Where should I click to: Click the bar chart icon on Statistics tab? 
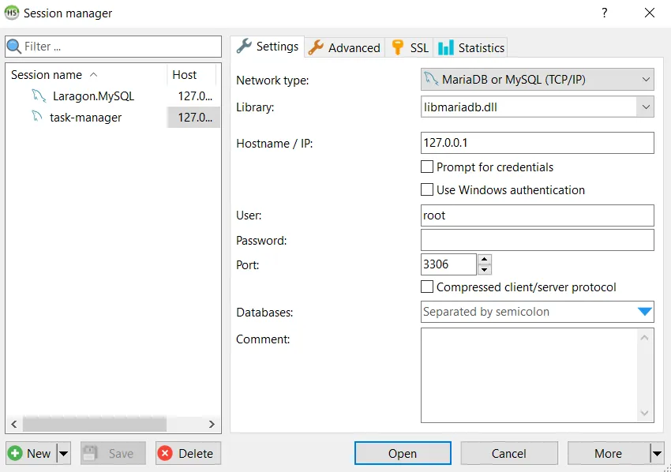445,47
